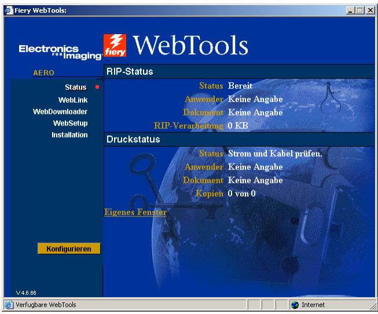Click the Internet zone globe icon
The height and width of the screenshot is (314, 378).
pyautogui.click(x=295, y=305)
